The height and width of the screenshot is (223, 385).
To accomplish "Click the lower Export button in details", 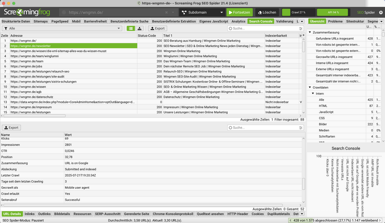I will (11, 128).
